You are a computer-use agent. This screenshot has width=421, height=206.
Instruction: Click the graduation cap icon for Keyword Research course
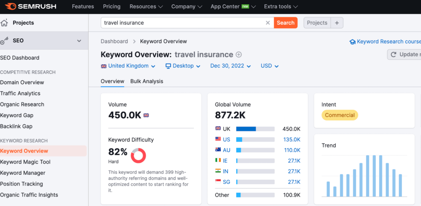tap(352, 42)
